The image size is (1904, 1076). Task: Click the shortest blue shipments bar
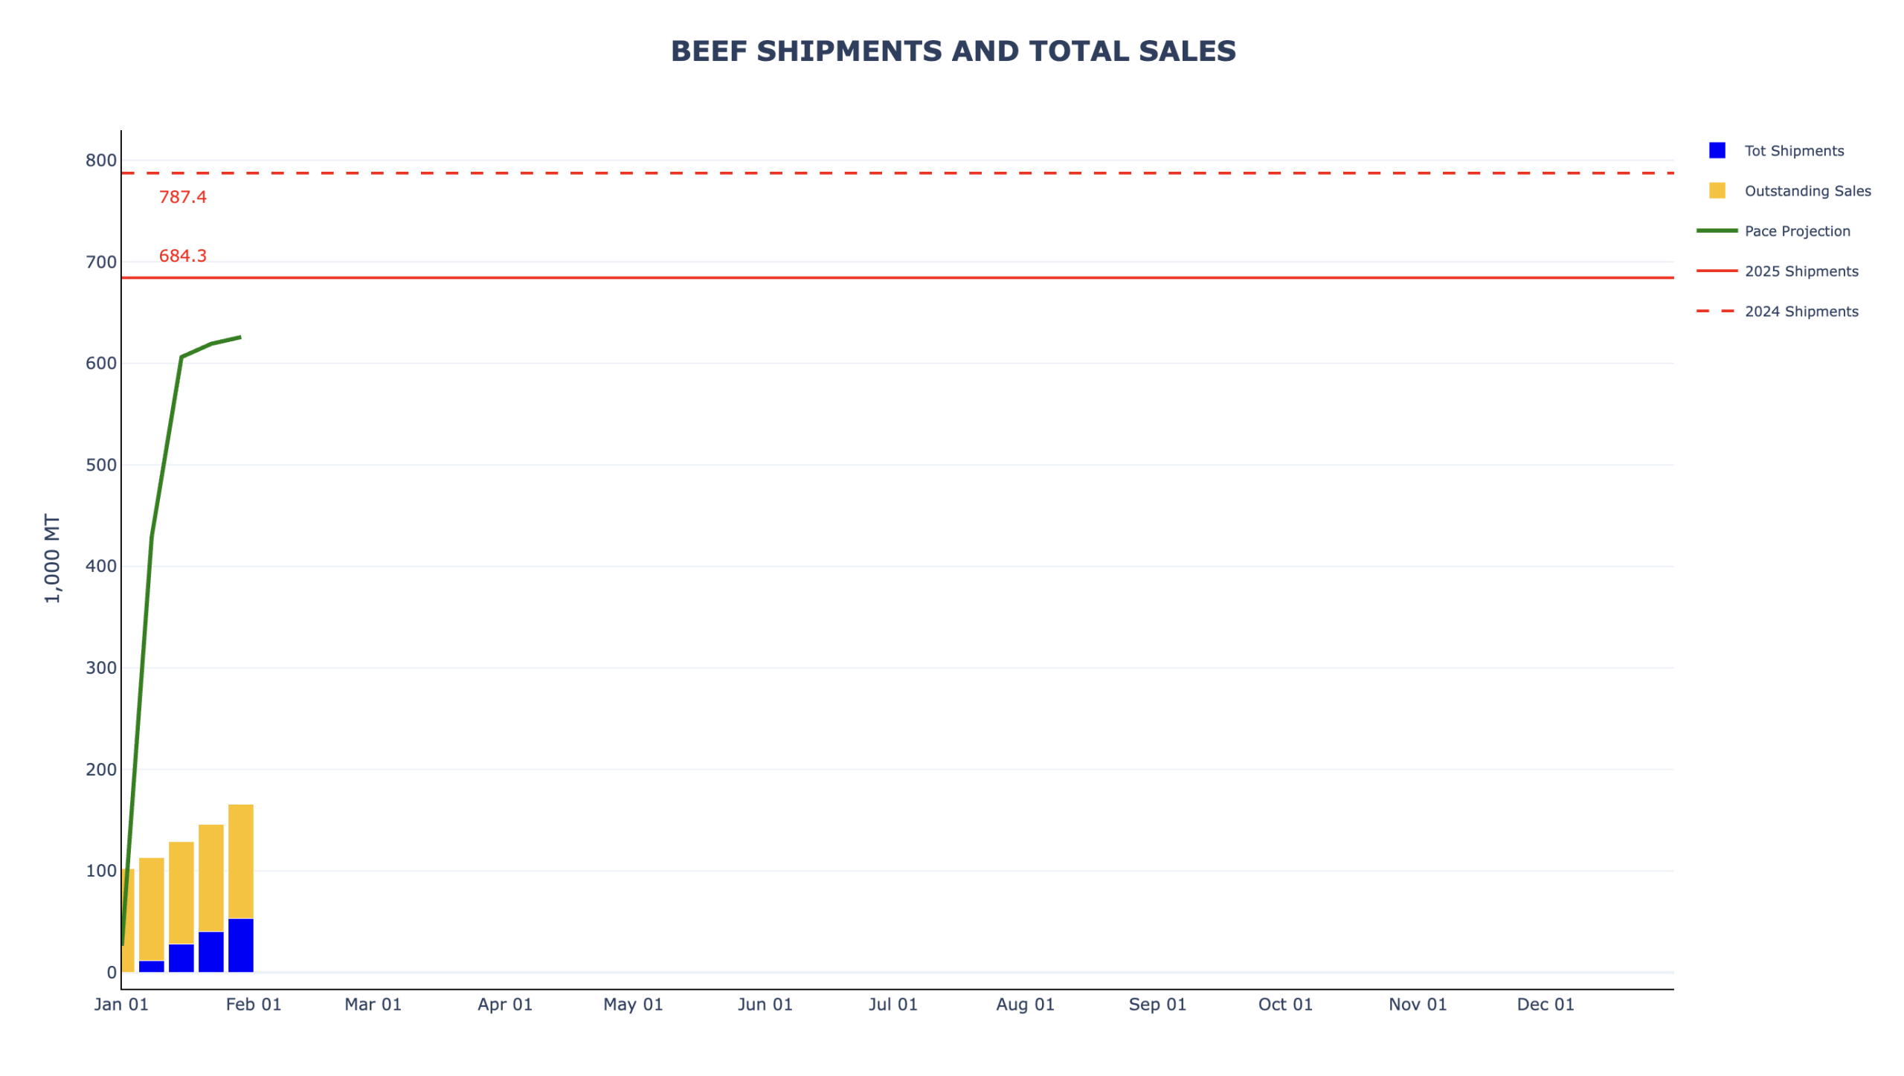pos(151,965)
